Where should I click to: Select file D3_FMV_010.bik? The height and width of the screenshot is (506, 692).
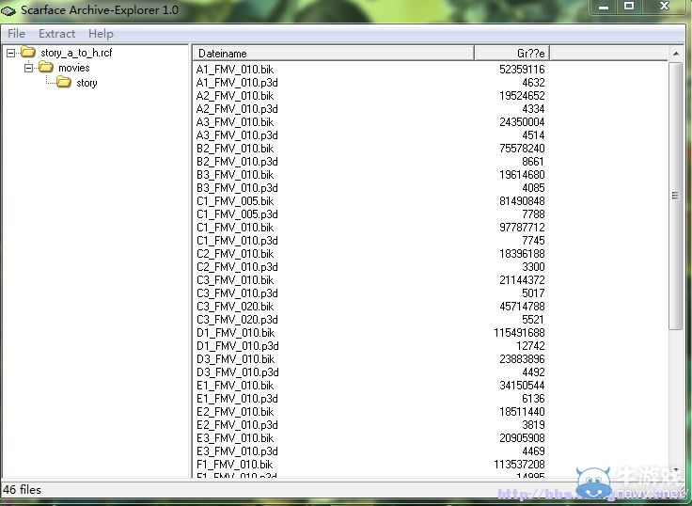pos(235,359)
